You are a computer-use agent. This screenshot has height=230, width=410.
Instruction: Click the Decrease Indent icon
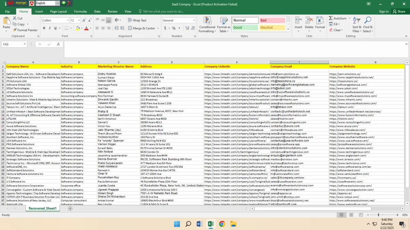click(x=117, y=28)
